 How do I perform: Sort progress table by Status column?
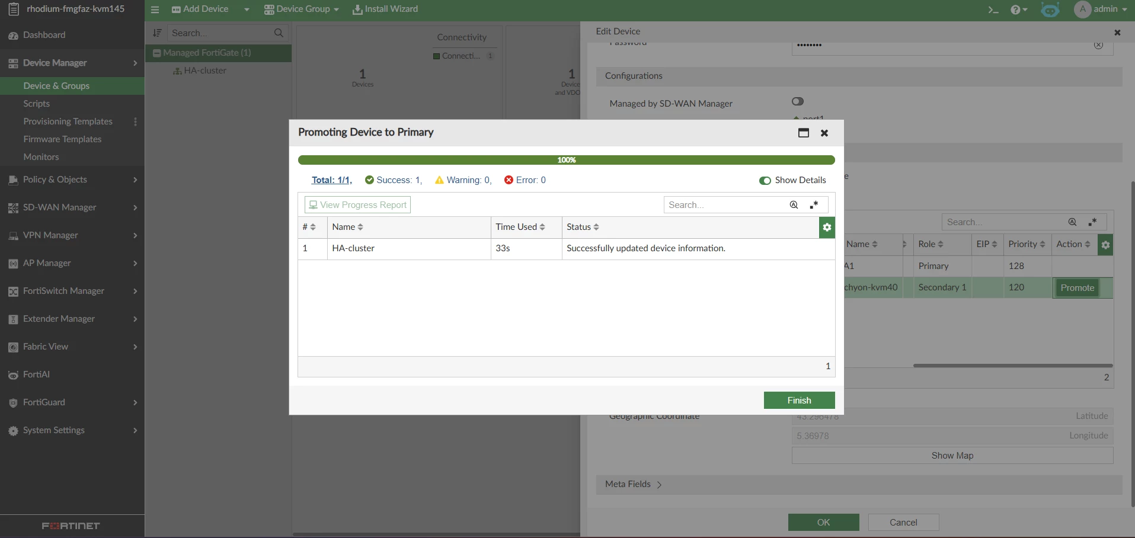(583, 228)
